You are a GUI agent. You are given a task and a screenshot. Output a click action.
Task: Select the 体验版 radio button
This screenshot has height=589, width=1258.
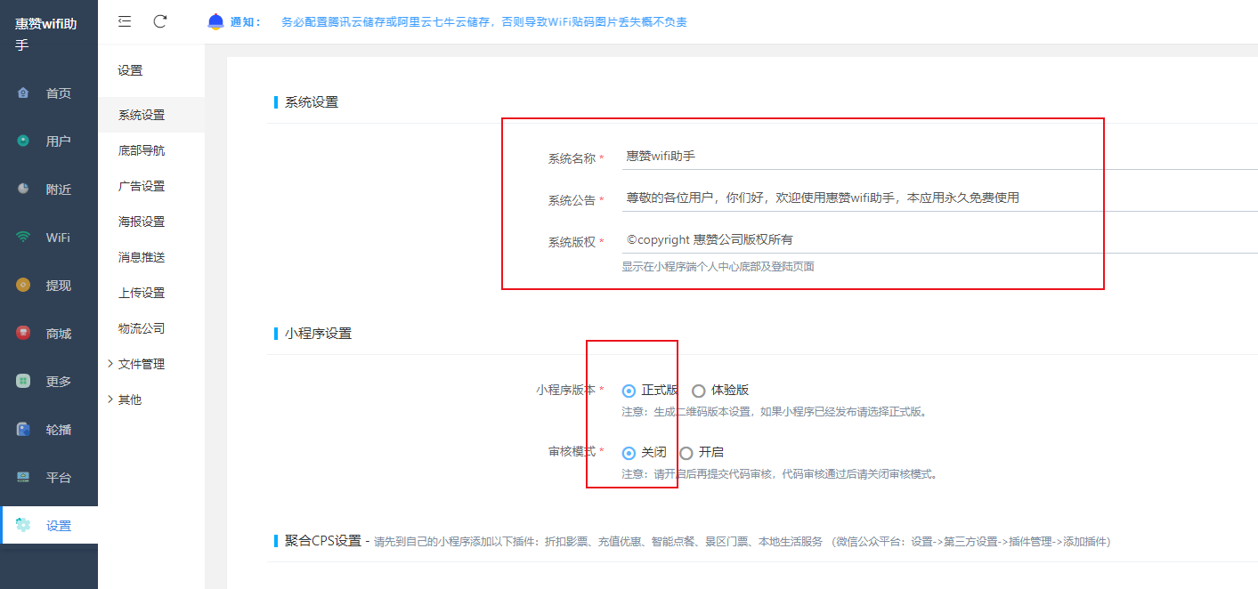point(698,390)
